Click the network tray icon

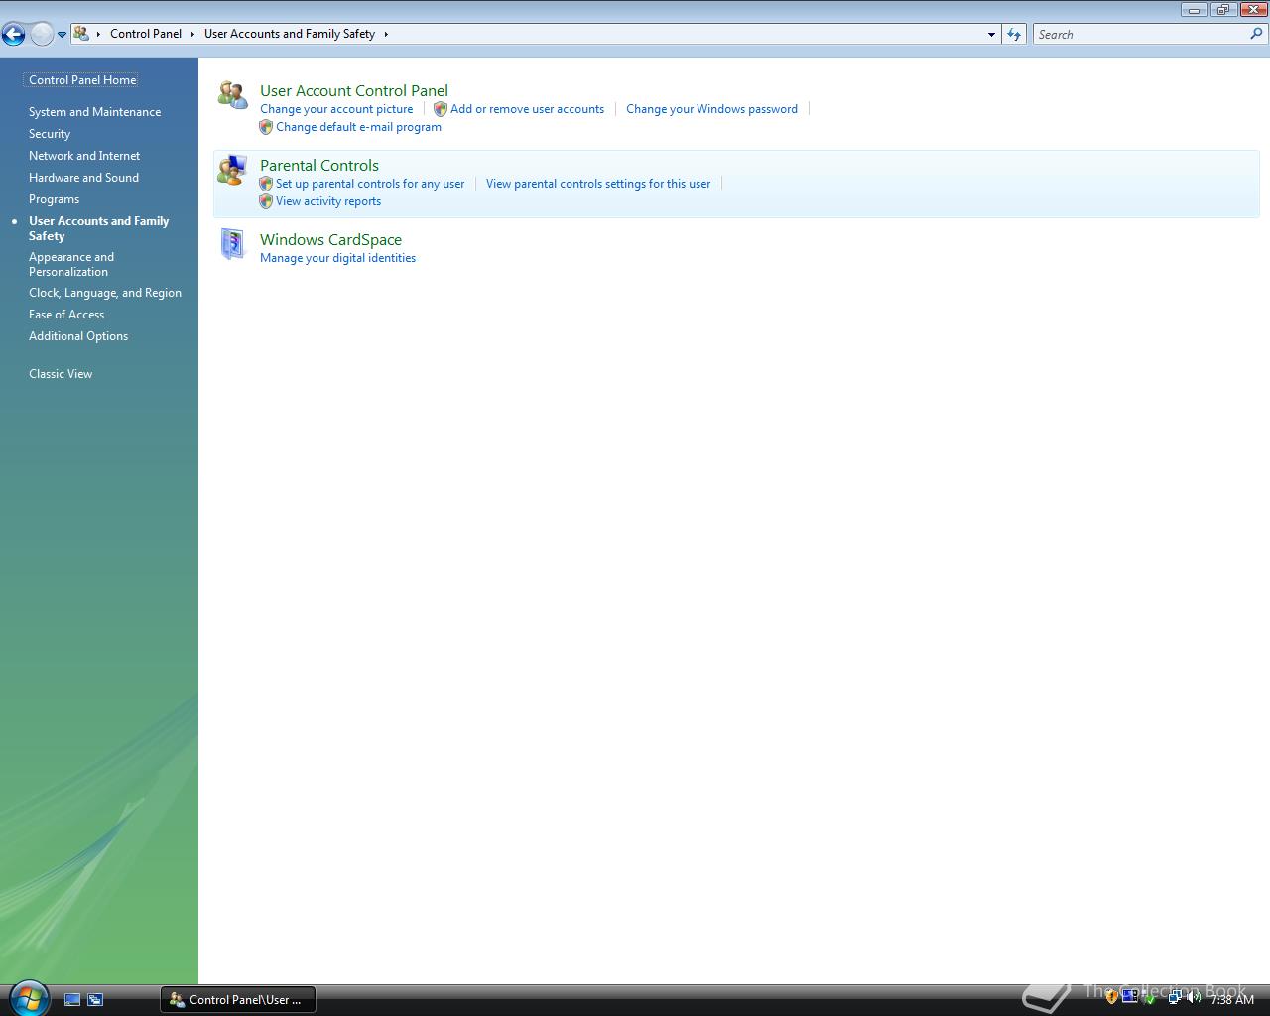(x=1175, y=998)
